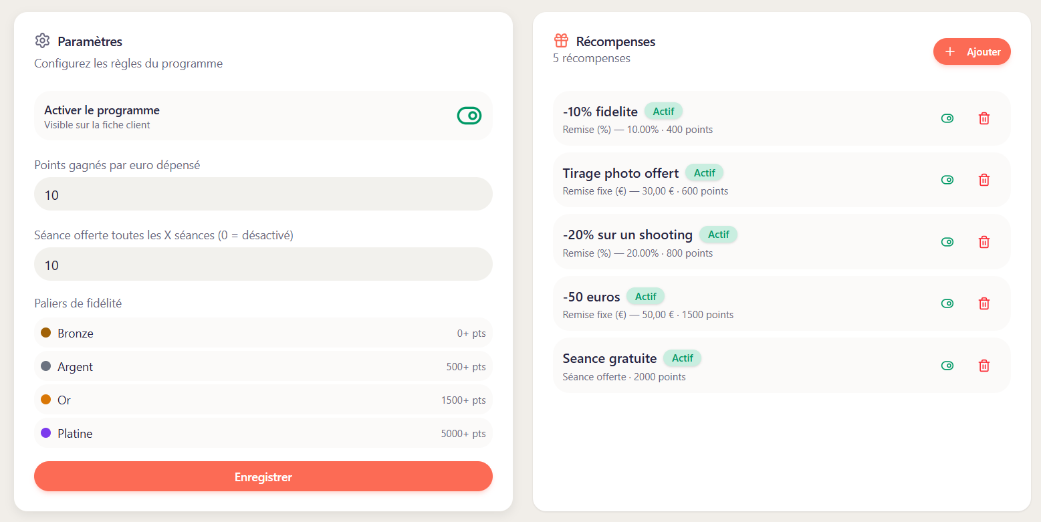
Task: Click the séance offerte frequency field
Action: click(263, 265)
